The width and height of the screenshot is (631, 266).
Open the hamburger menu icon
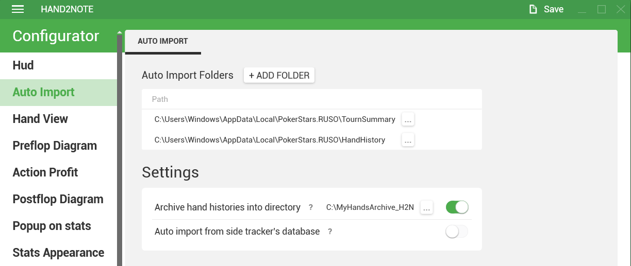click(x=18, y=9)
